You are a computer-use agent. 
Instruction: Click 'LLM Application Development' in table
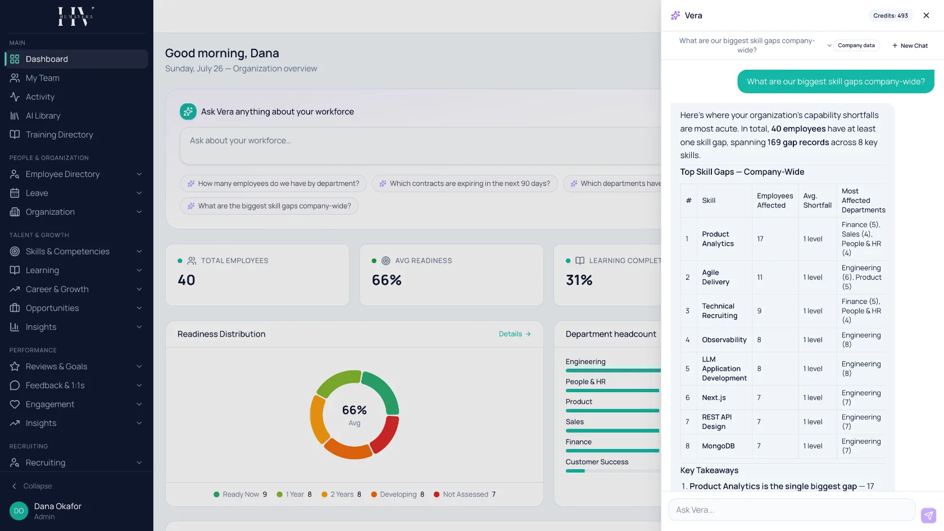click(724, 369)
